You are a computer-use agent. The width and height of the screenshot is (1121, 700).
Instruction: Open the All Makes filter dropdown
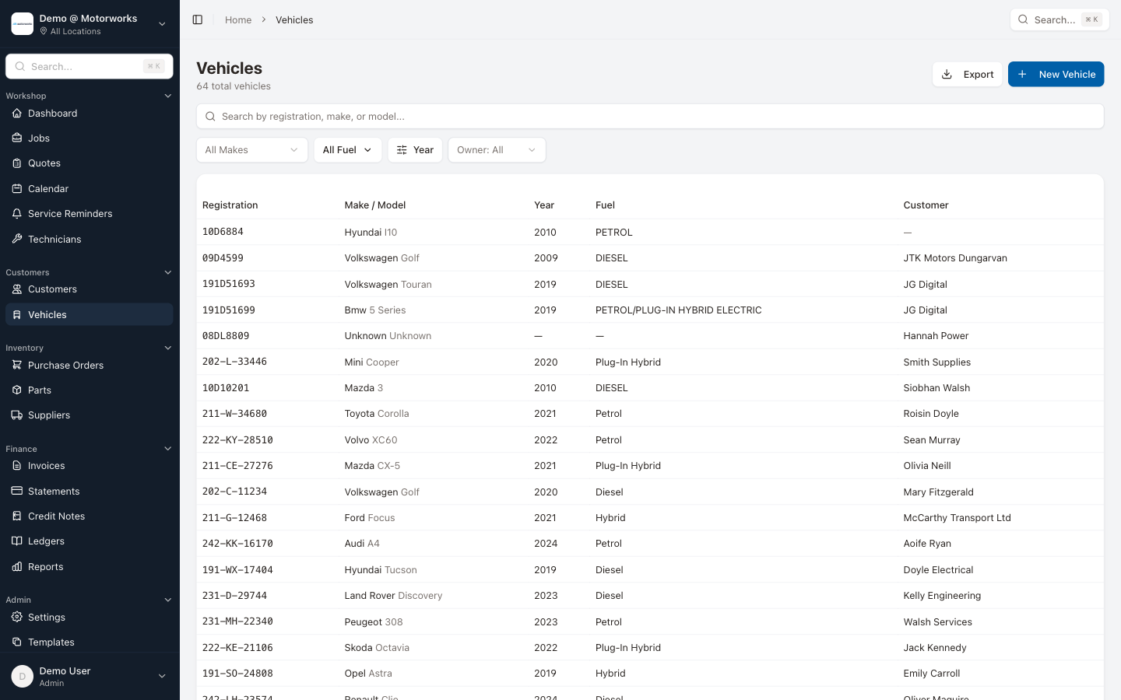(x=251, y=149)
